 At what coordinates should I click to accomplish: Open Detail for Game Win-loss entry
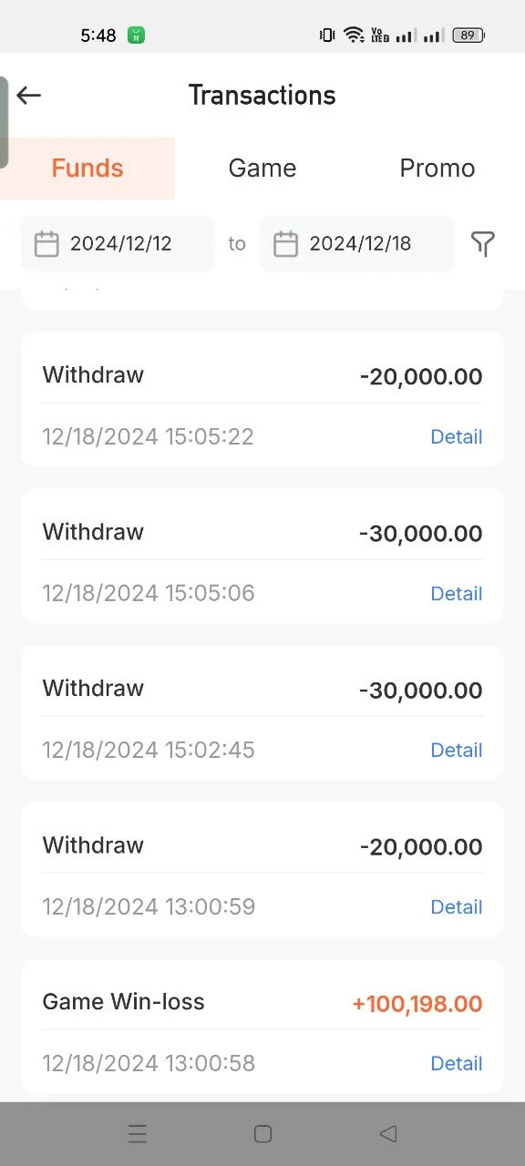[456, 1063]
